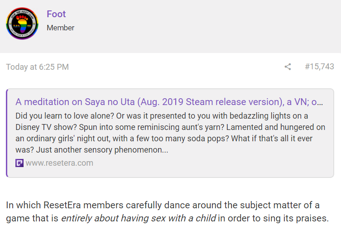The height and width of the screenshot is (230, 341).
Task: Open the post permalink #15,743
Action: tap(319, 67)
